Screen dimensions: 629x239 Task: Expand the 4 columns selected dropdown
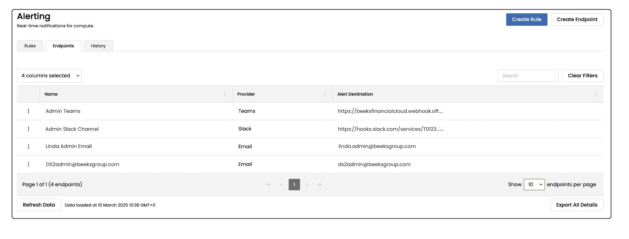click(x=49, y=76)
